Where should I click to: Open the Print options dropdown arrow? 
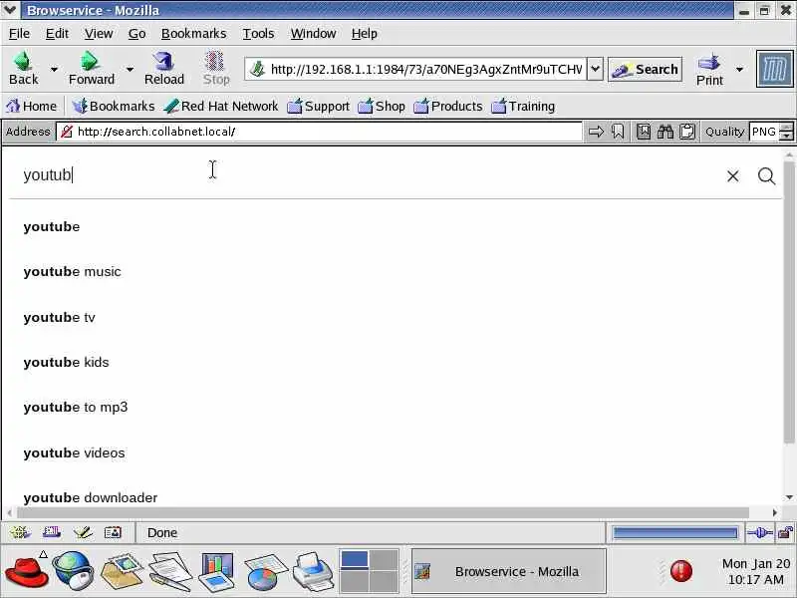[x=739, y=69]
